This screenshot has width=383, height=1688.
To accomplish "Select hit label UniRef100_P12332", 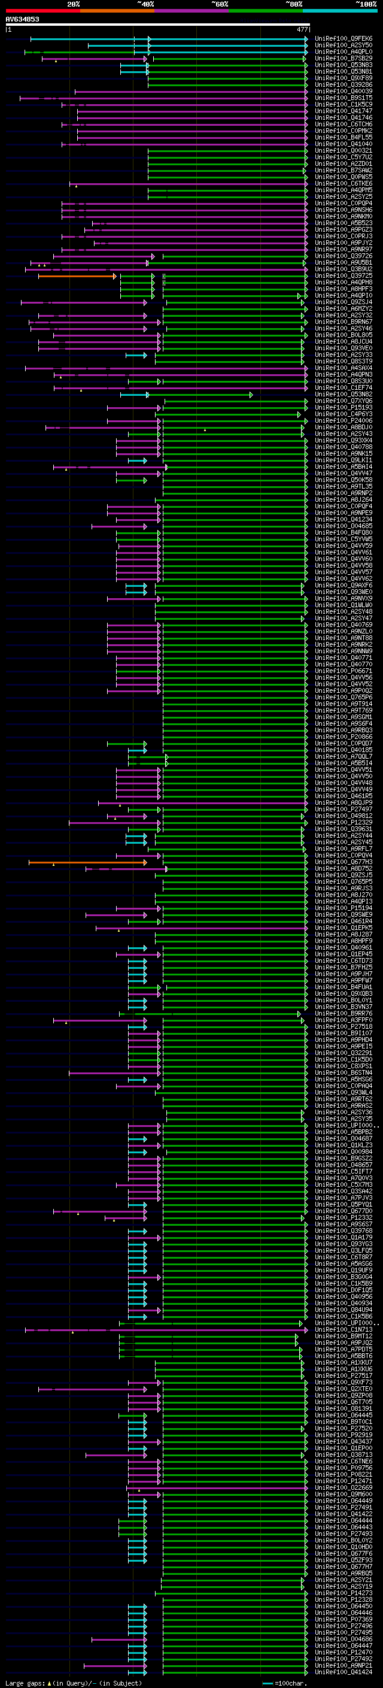I will pos(344,1217).
